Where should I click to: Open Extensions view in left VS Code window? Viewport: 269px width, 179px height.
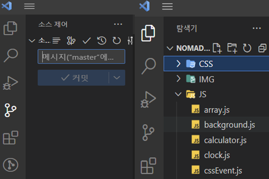pyautogui.click(x=11, y=138)
